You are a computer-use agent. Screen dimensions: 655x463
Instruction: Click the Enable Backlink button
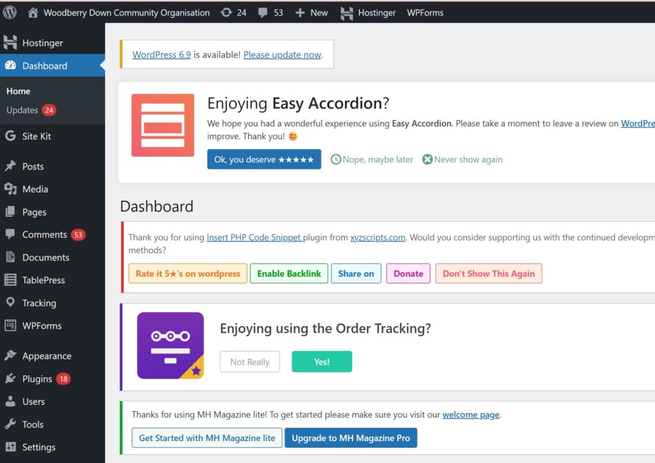(x=289, y=273)
